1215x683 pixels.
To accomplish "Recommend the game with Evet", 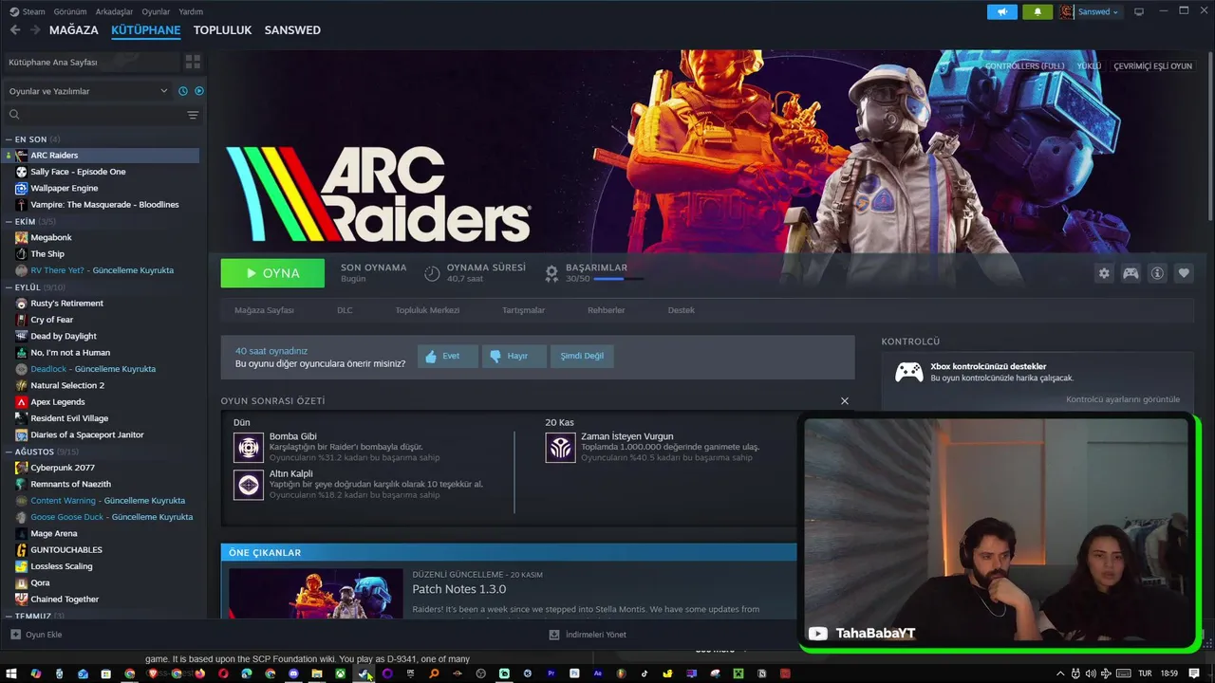I will 447,357.
